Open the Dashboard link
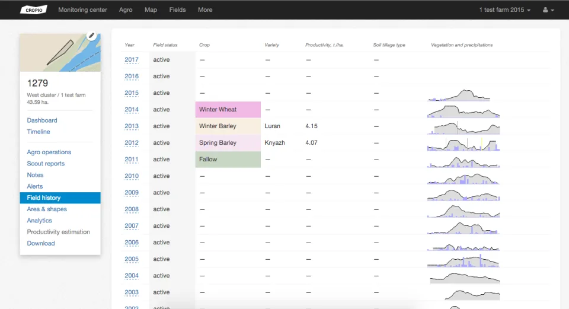The image size is (569, 309). 41,120
